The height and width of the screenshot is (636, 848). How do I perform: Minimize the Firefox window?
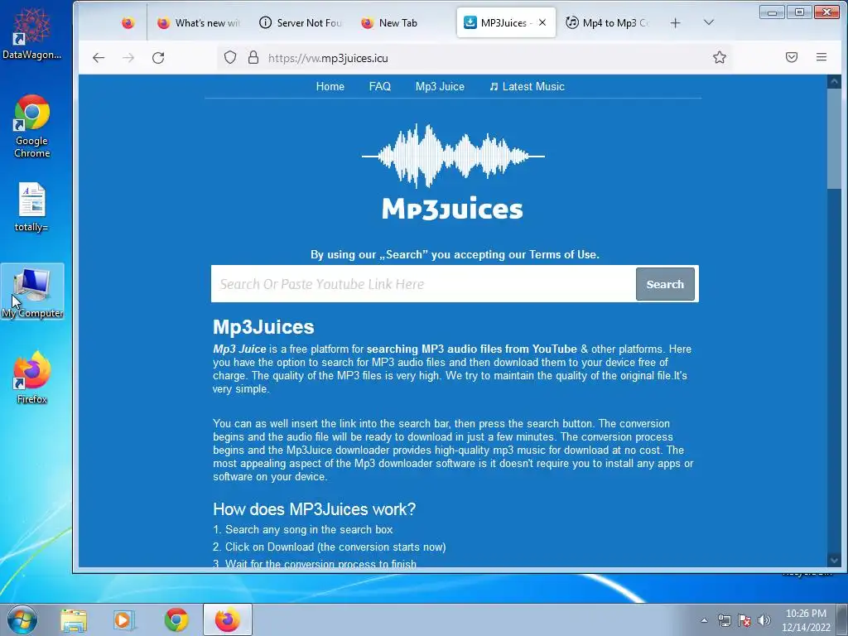click(772, 12)
